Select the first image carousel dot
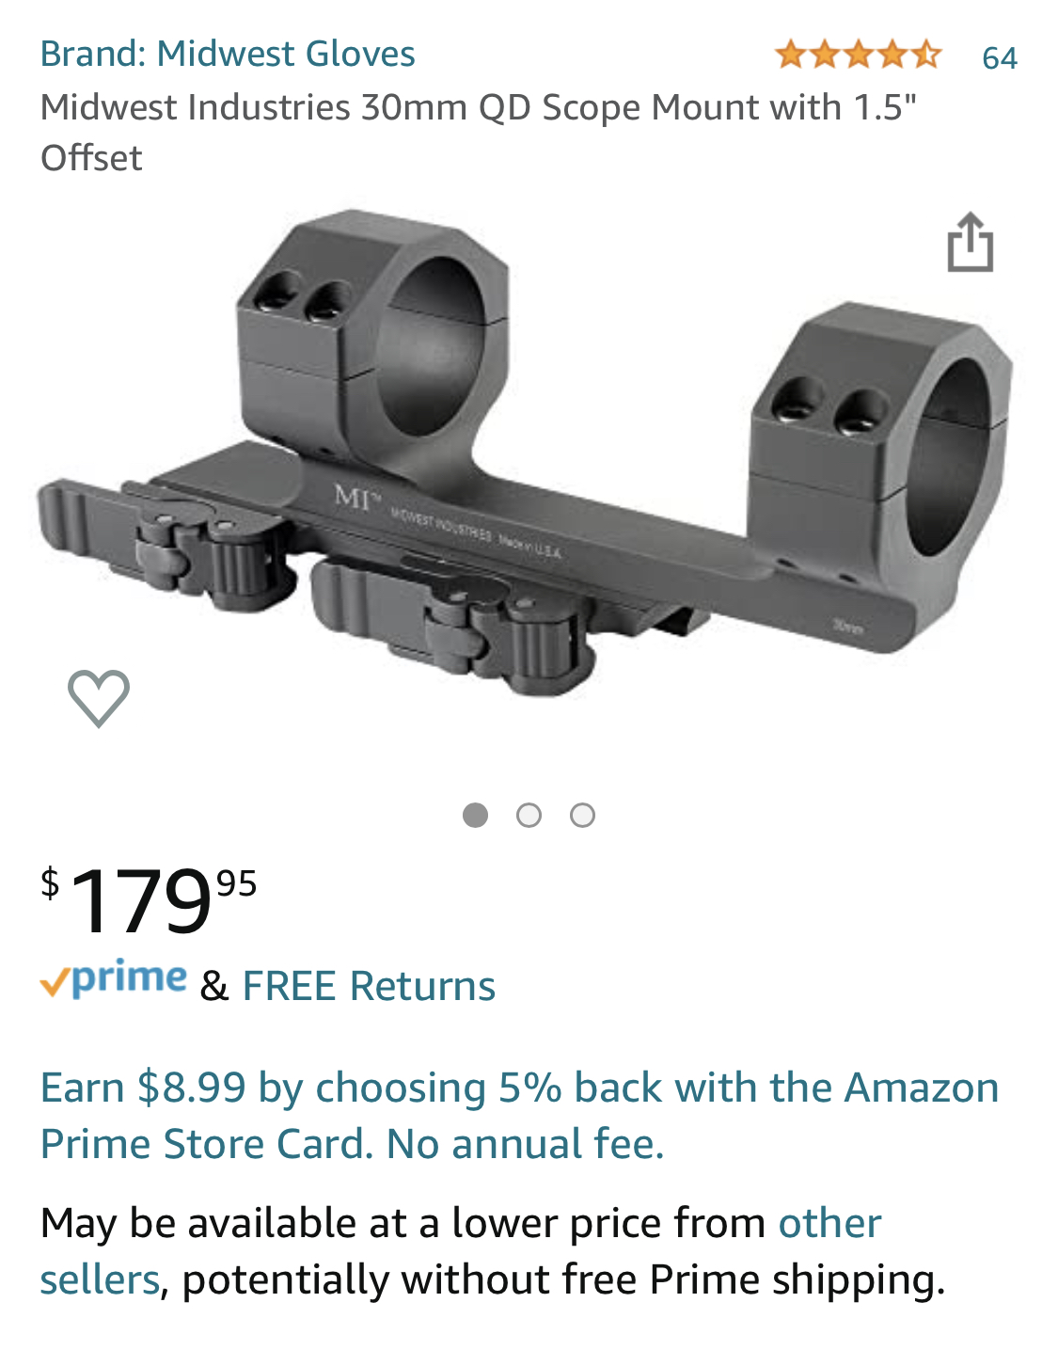This screenshot has height=1366, width=1058. pos(476,815)
